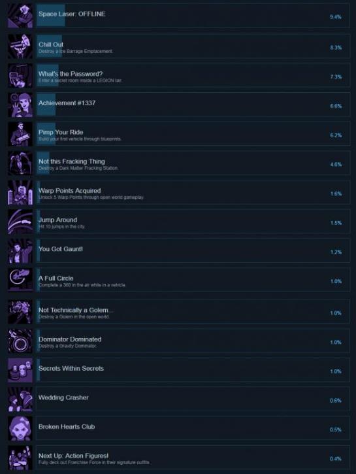356x474 pixels.
Task: Select the You Got Gaunt! icon
Action: (x=20, y=251)
